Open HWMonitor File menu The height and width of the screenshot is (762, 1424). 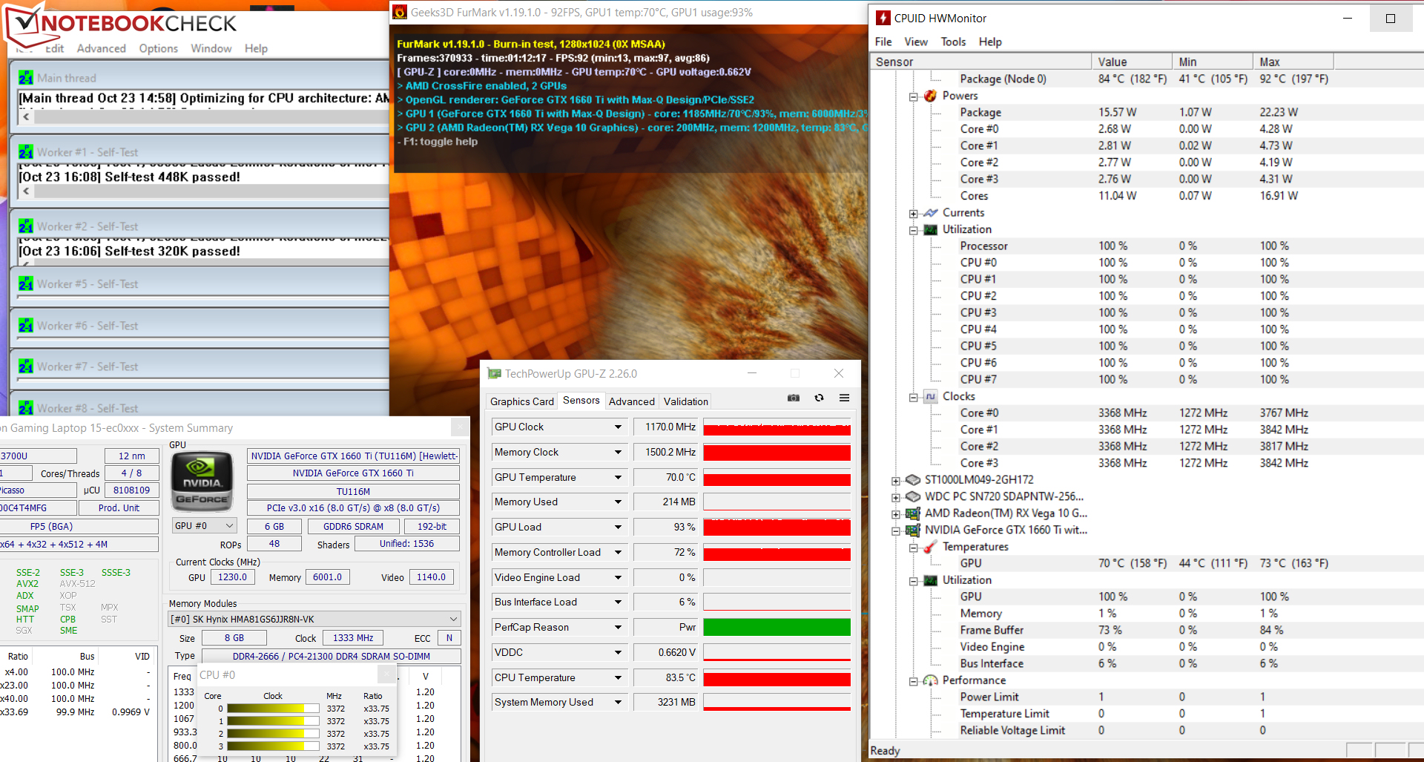pyautogui.click(x=883, y=42)
